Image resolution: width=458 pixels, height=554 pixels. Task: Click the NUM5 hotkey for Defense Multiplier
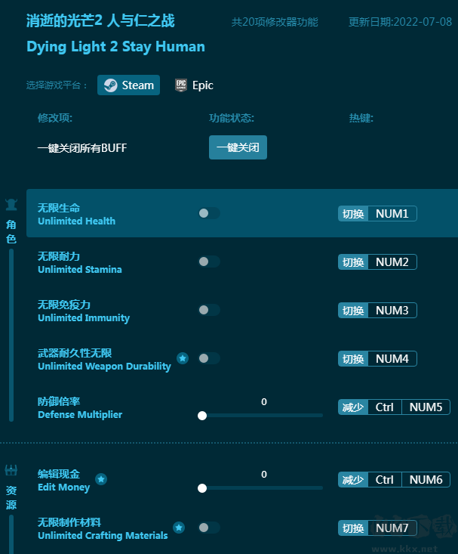(x=426, y=407)
